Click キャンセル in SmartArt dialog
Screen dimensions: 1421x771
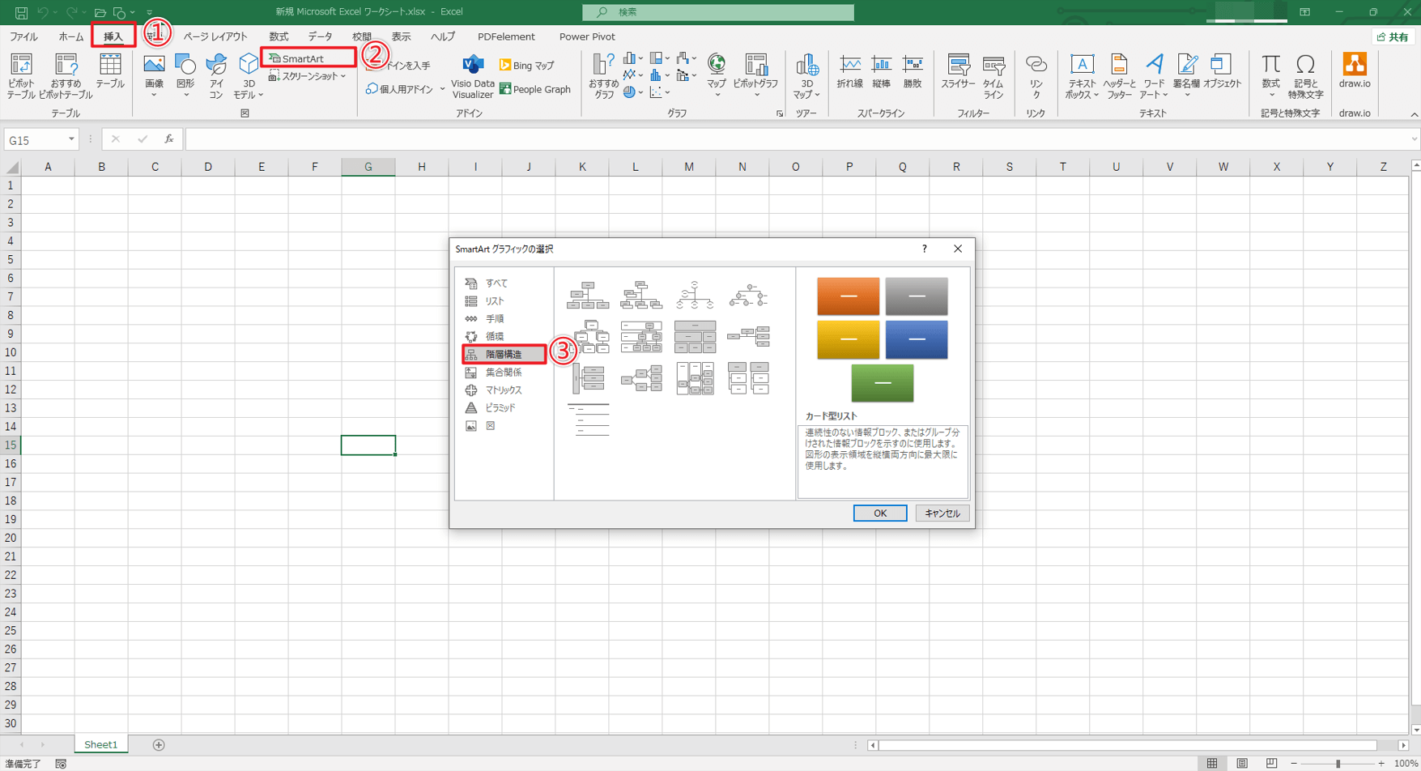pos(942,513)
